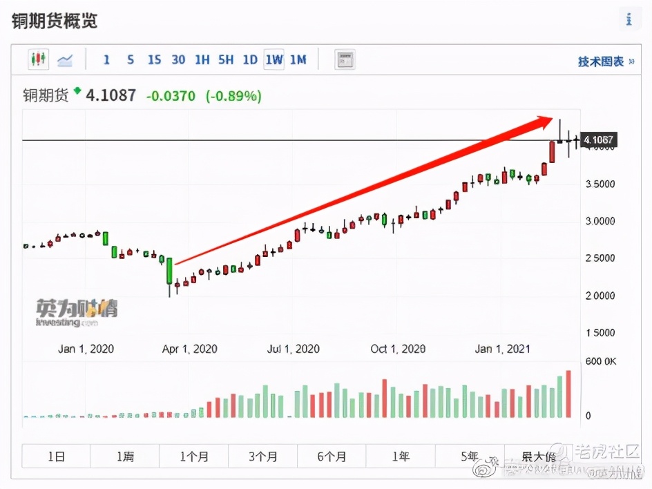Click the 4.1067 current price label

(x=598, y=140)
